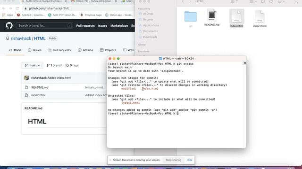Viewport: 302px width, 169px height.
Task: Open the AppKed bookmark
Action: (x=31, y=15)
